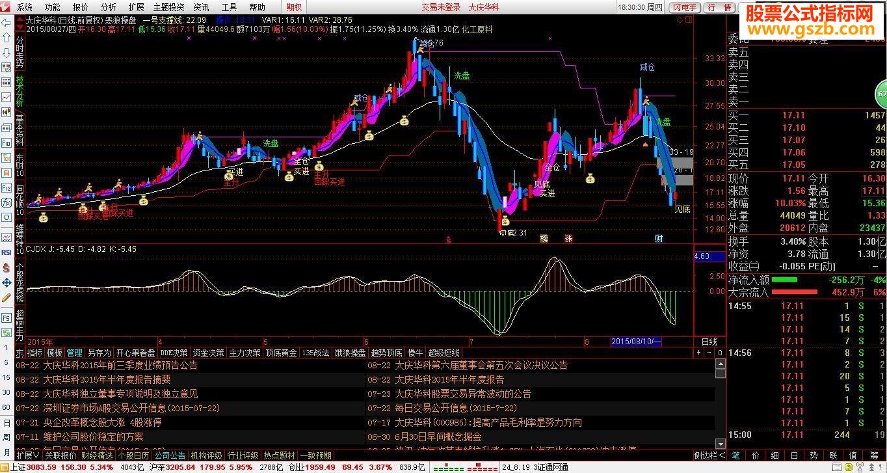Screen dimensions: 887x473
Task: Select 财经精选 bottom tab
Action: (97, 455)
